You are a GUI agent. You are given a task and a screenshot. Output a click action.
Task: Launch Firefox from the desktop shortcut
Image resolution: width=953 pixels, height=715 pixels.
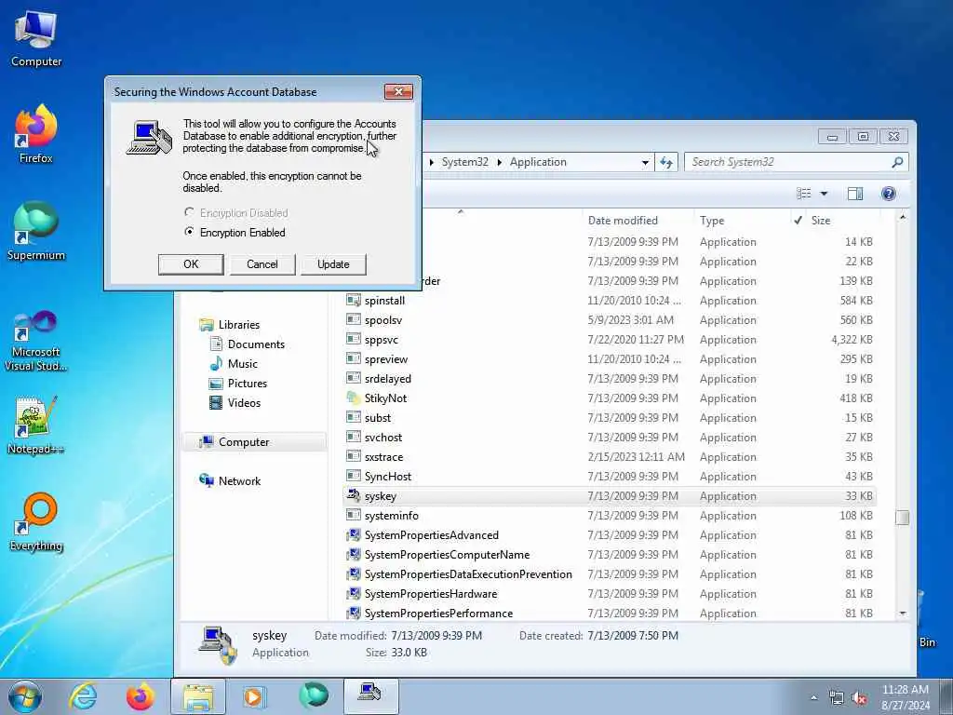click(x=36, y=135)
